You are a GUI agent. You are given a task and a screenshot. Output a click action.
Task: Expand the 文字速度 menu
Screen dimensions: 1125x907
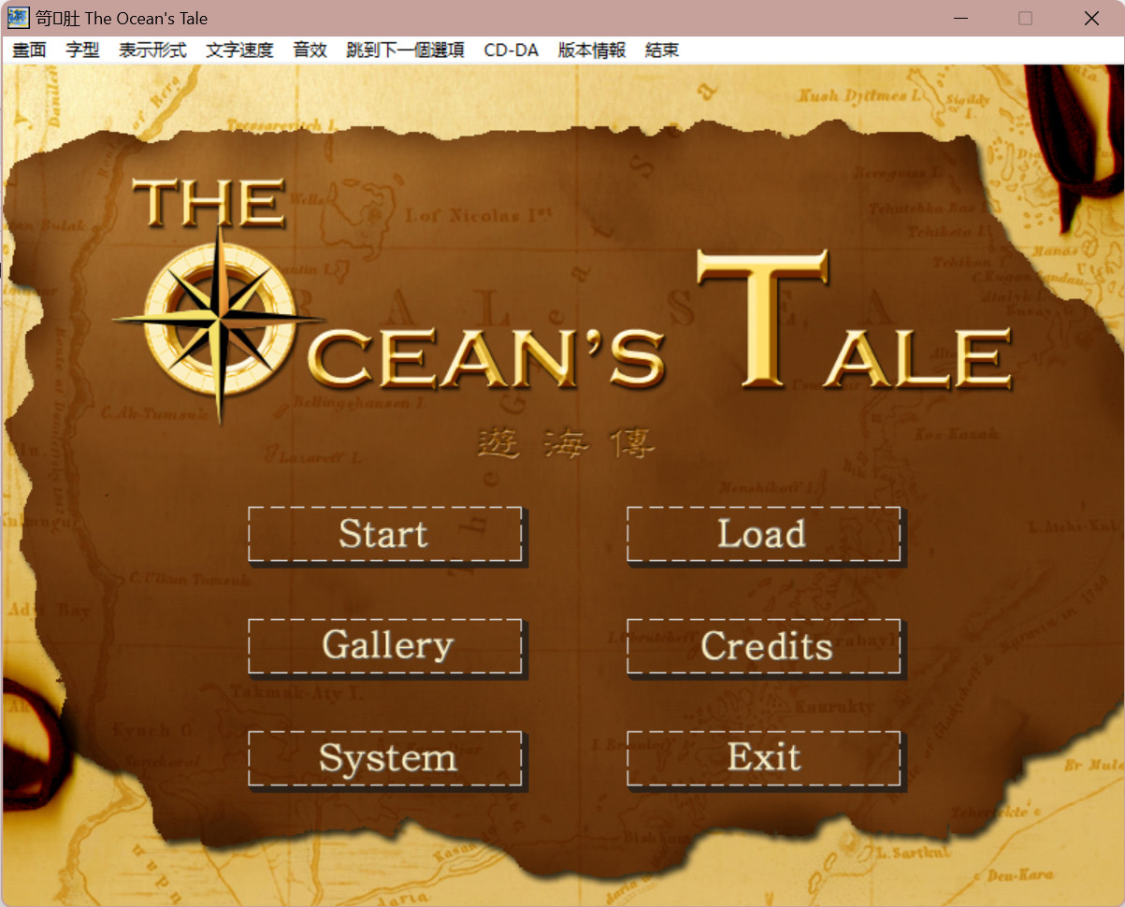pyautogui.click(x=239, y=50)
